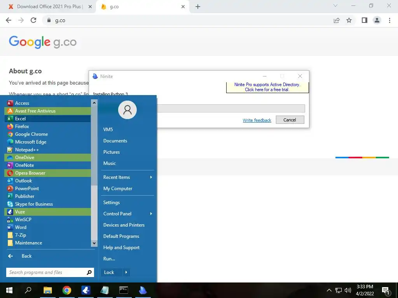Screen dimensions: 398x298
Task: Expand the Maintenance folder
Action: [x=47, y=243]
